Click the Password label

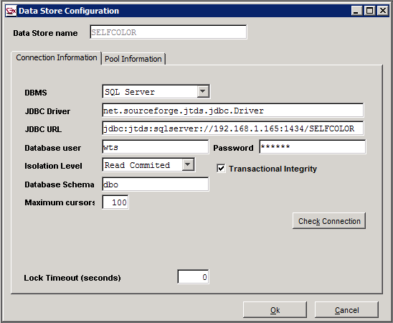[x=233, y=148]
